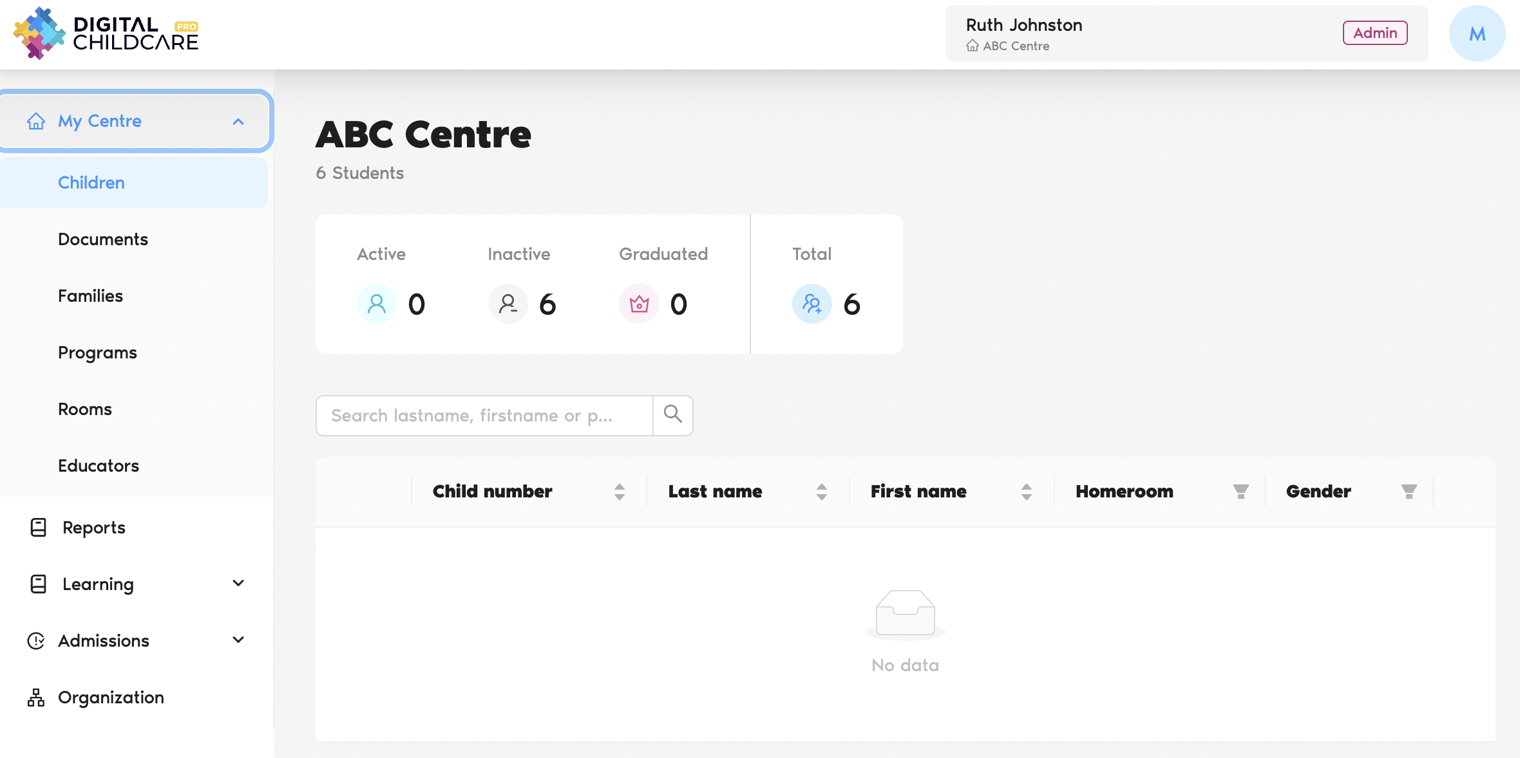Image resolution: width=1520 pixels, height=758 pixels.
Task: Click the Total students group icon
Action: [812, 304]
